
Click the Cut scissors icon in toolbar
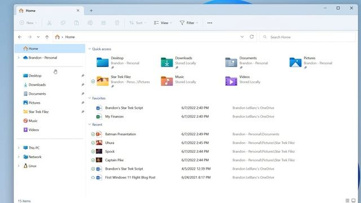point(49,23)
